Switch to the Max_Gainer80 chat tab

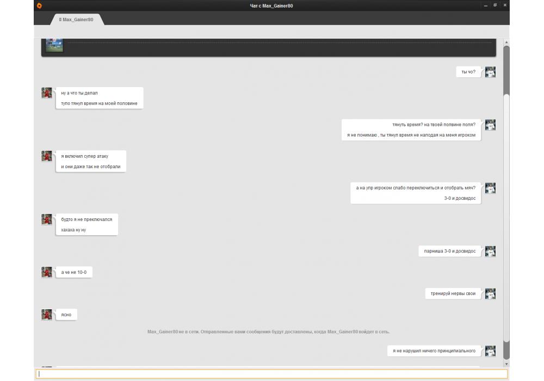[77, 20]
